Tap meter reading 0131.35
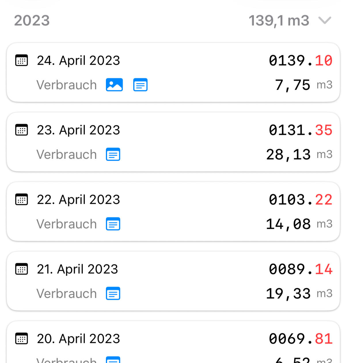The image size is (344, 363). 301,130
